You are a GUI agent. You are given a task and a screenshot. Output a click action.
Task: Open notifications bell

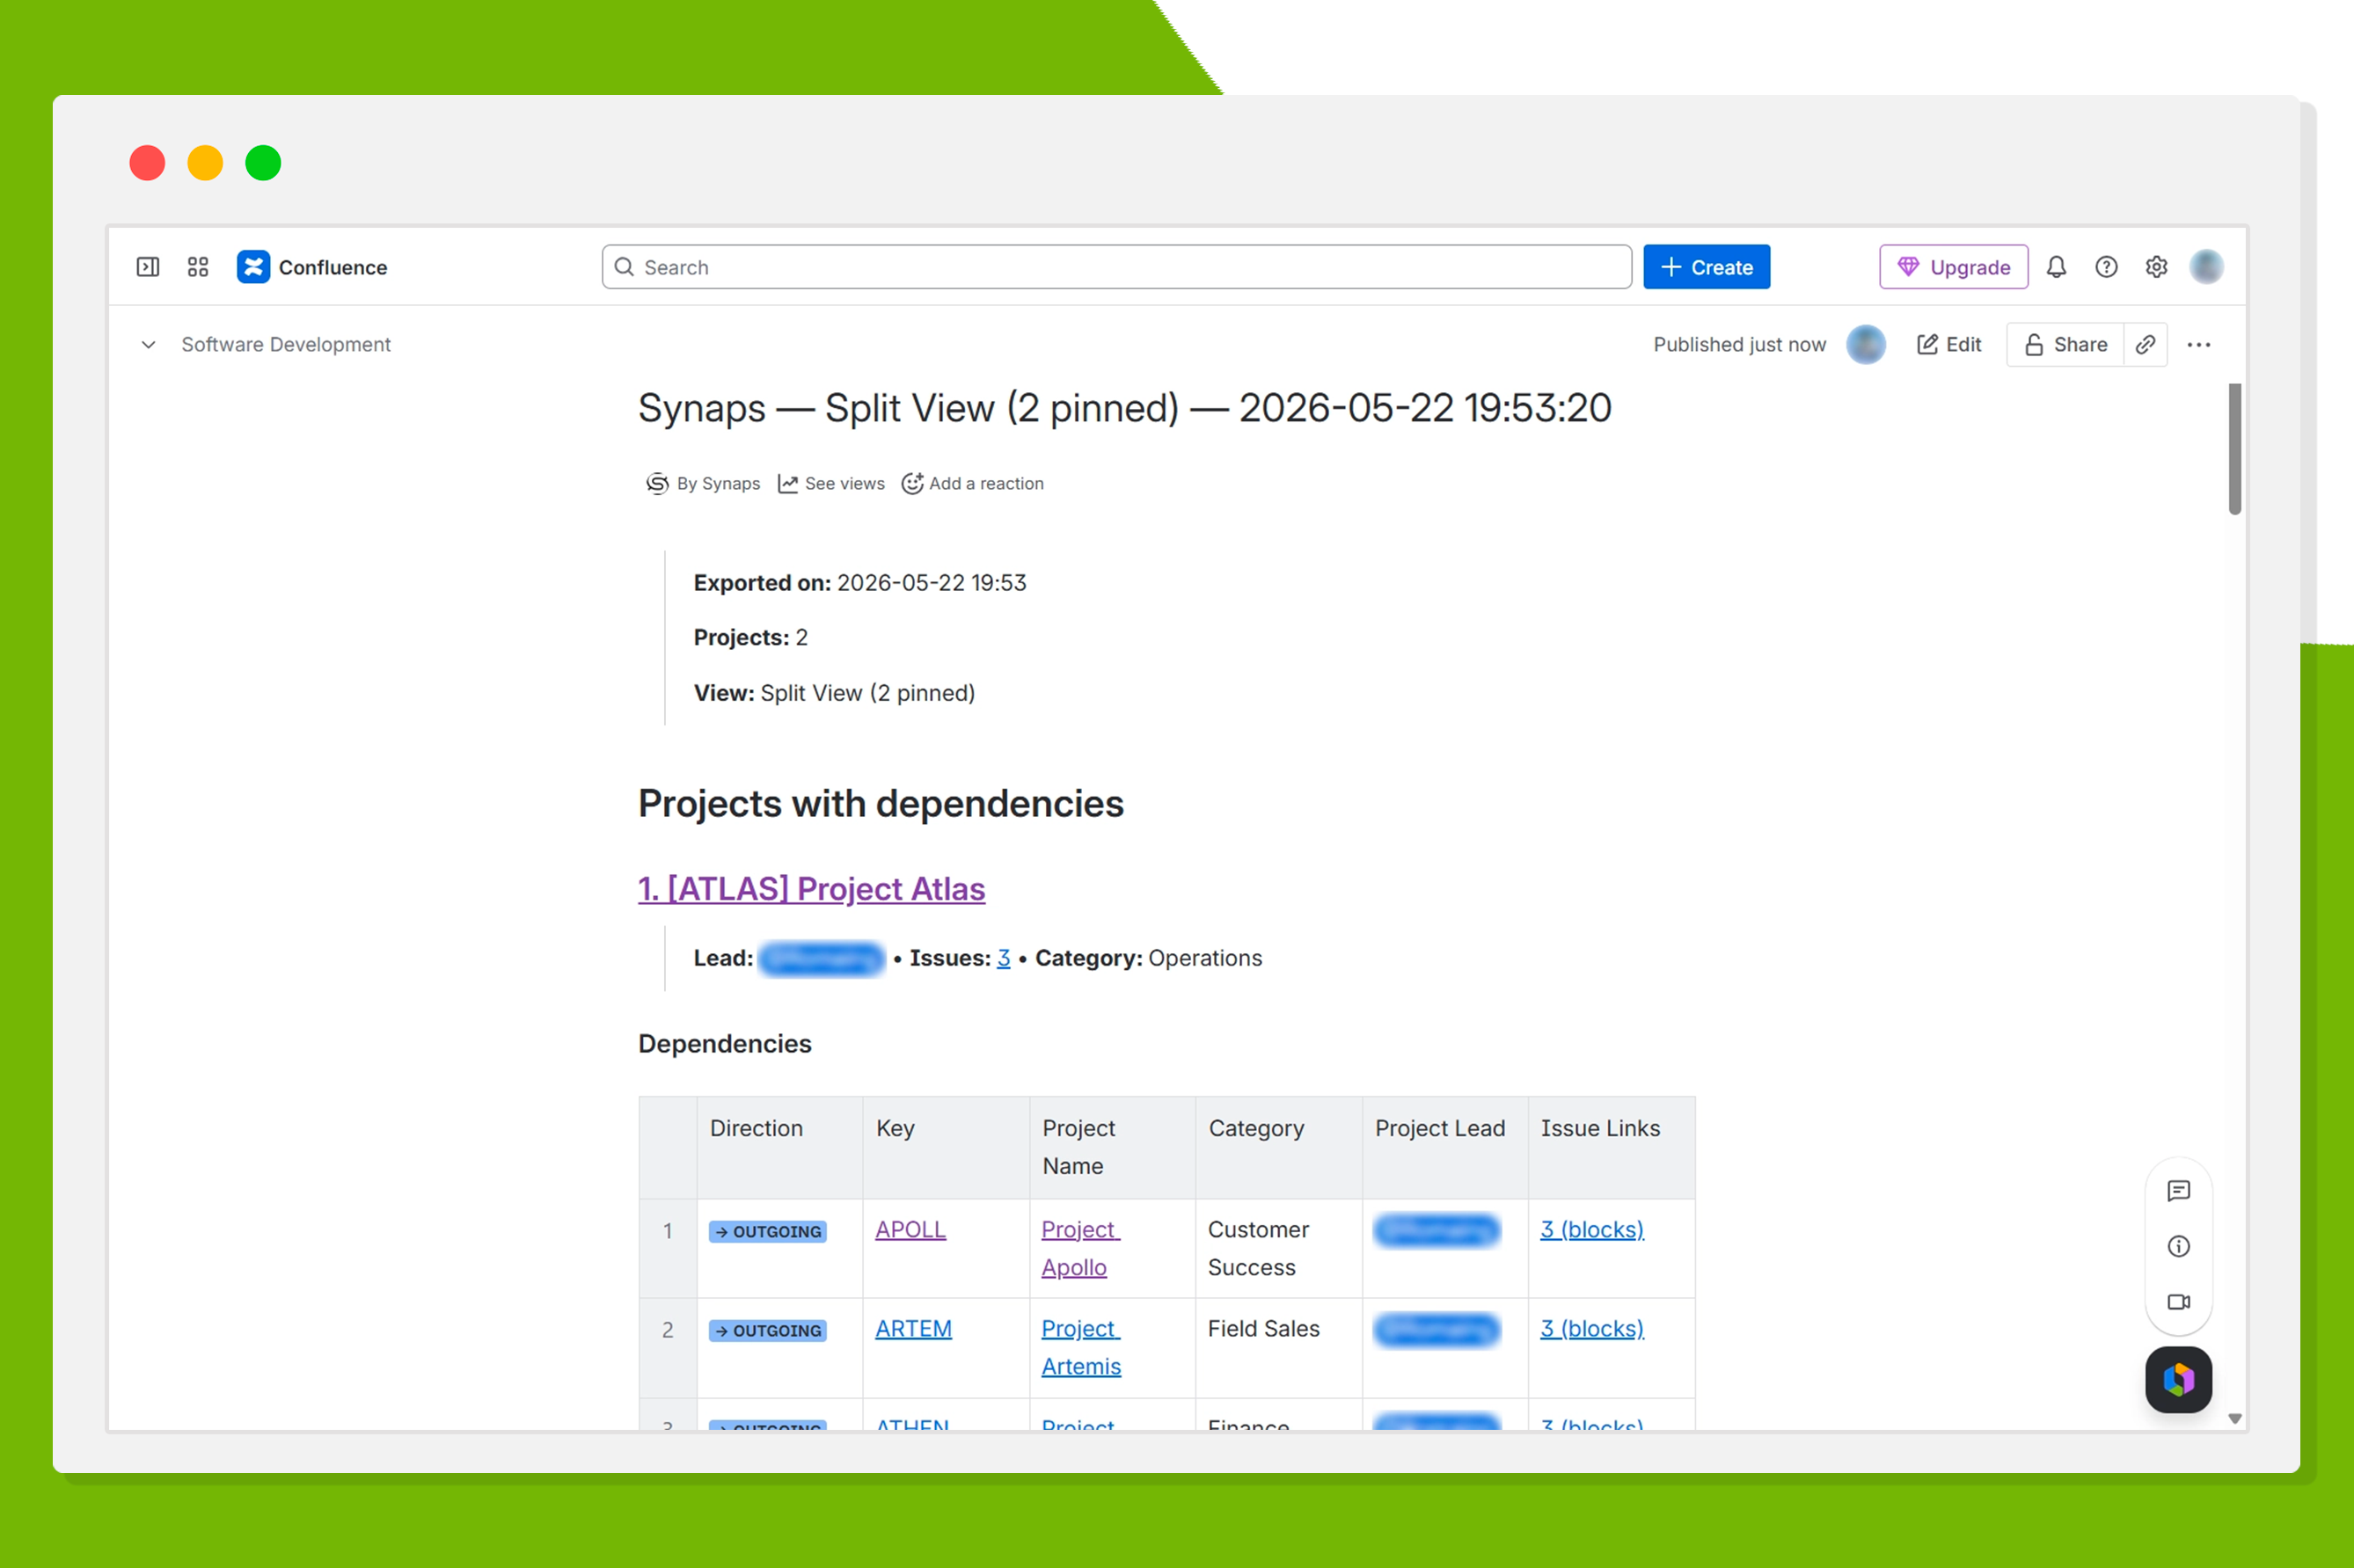(2056, 267)
